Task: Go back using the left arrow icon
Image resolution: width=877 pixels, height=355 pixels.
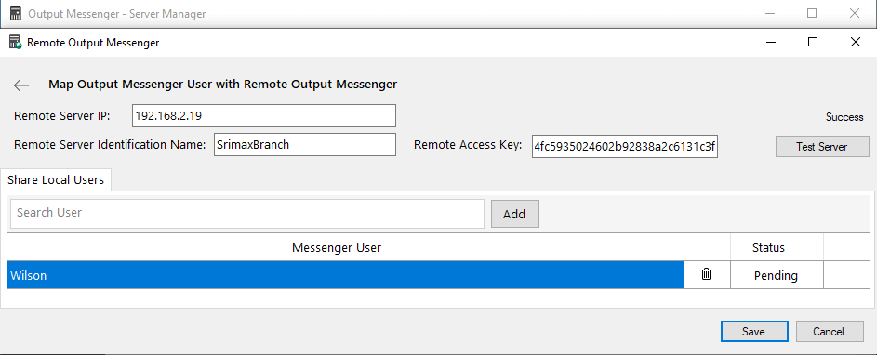Action: point(21,85)
